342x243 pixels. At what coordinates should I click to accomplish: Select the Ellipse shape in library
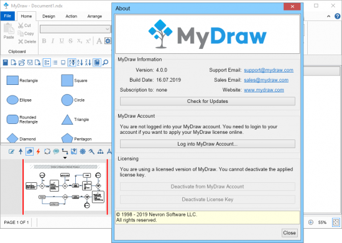19,100
